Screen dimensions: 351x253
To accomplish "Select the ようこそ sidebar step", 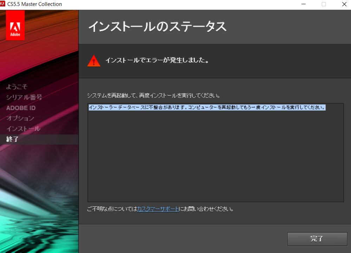I will pos(17,87).
